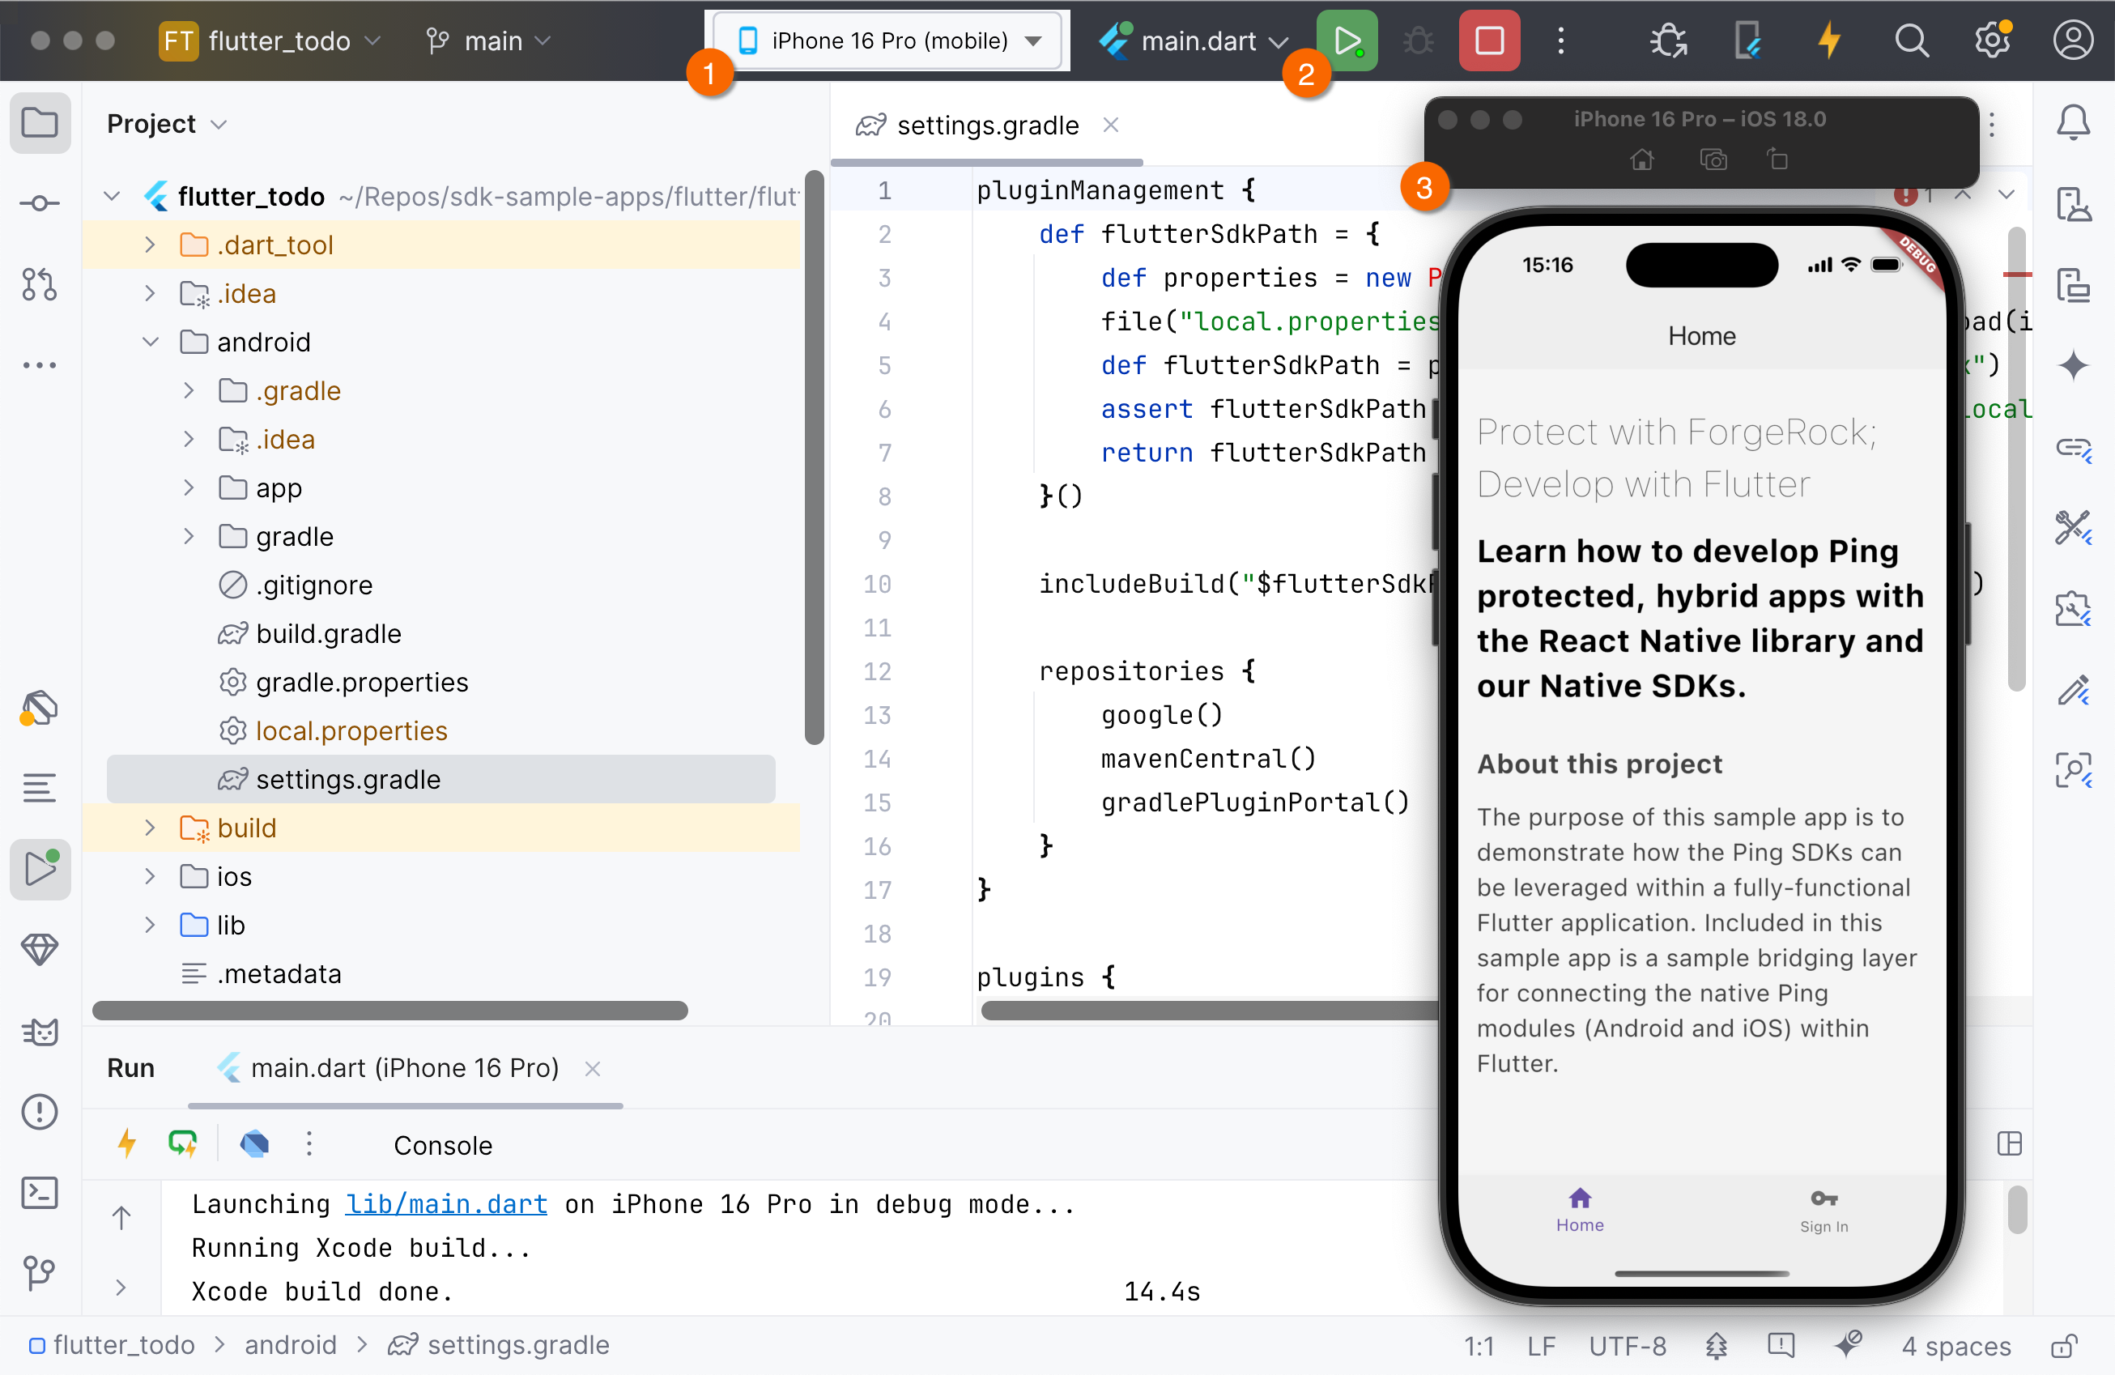The height and width of the screenshot is (1375, 2115).
Task: Toggle the Project tool window folder icon
Action: (x=39, y=122)
